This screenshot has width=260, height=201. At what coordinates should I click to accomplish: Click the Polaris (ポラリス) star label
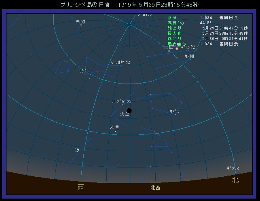coord(233,168)
